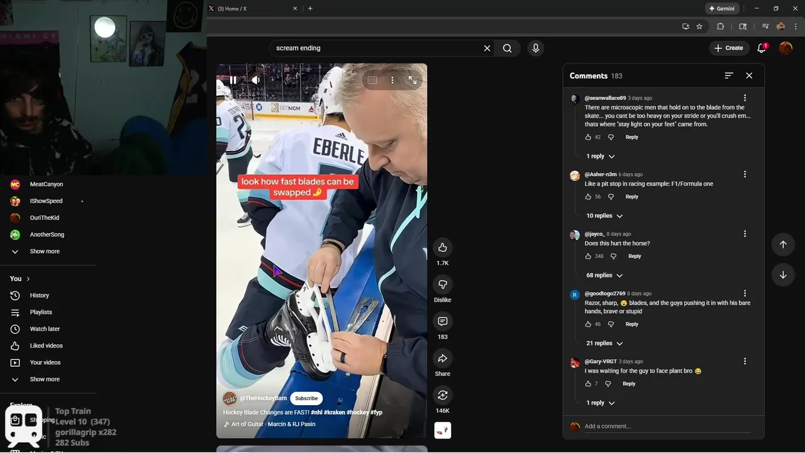Open the #nhl hashtag link
805x453 pixels.
[317, 412]
